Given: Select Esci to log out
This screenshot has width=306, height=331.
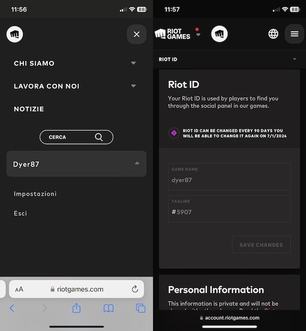Looking at the screenshot, I should point(20,213).
